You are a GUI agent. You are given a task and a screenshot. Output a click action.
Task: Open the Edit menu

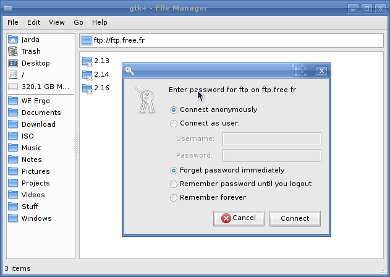tap(33, 22)
